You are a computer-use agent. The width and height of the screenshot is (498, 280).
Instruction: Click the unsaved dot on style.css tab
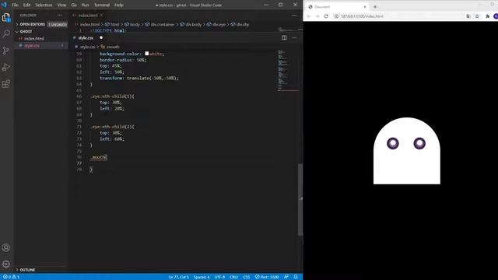[101, 38]
